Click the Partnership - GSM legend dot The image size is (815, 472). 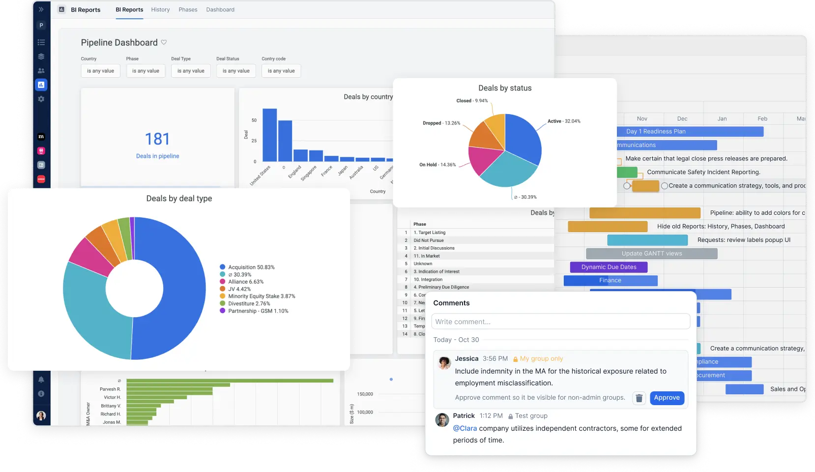click(223, 311)
